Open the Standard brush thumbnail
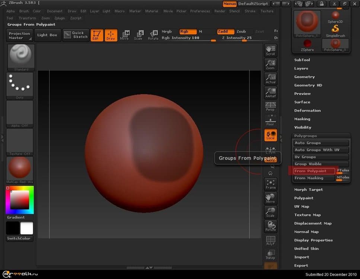360x279 pixels. coord(21,57)
